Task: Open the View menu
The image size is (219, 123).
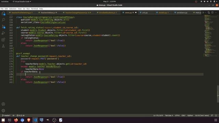Action: pyautogui.click(x=20, y=9)
